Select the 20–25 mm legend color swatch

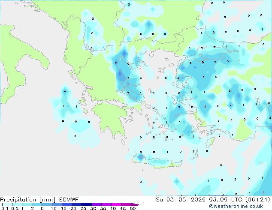coord(77,204)
